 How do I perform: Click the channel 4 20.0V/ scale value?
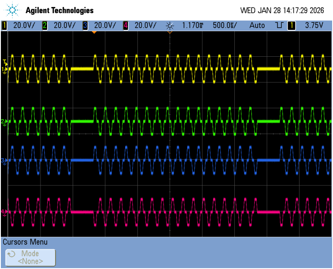click(x=144, y=25)
